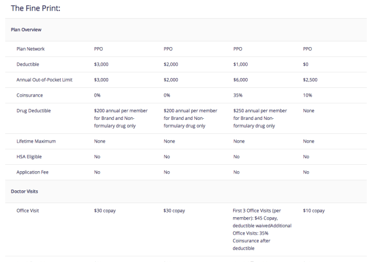The image size is (372, 262).
Task: Click the $2,500 out-of-pocket limit value
Action: pos(311,80)
